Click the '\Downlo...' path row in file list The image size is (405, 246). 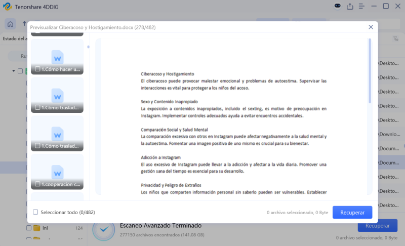point(389,134)
